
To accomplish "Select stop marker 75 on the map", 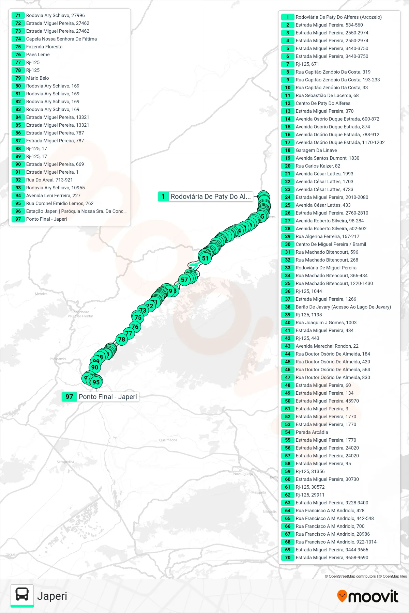I will pyautogui.click(x=138, y=317).
